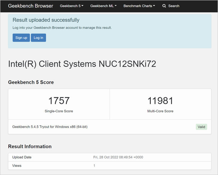Click the Geekbench 5 Score heading
This screenshot has width=218, height=175.
tap(31, 82)
